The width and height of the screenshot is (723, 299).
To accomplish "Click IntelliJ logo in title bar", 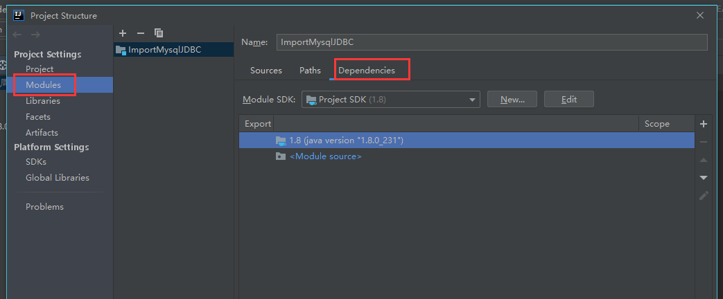I will [x=19, y=15].
